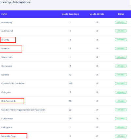Click the Gateways Automáticos page heading
Screen dimensions: 131x139
tap(15, 2)
